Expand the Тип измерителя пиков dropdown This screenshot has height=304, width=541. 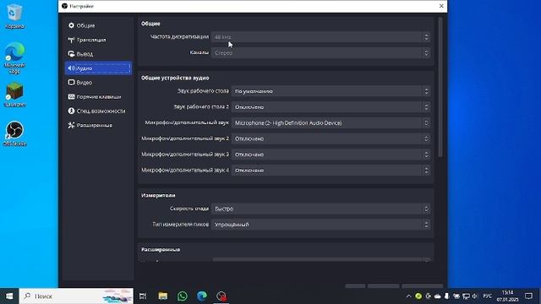[x=321, y=225]
